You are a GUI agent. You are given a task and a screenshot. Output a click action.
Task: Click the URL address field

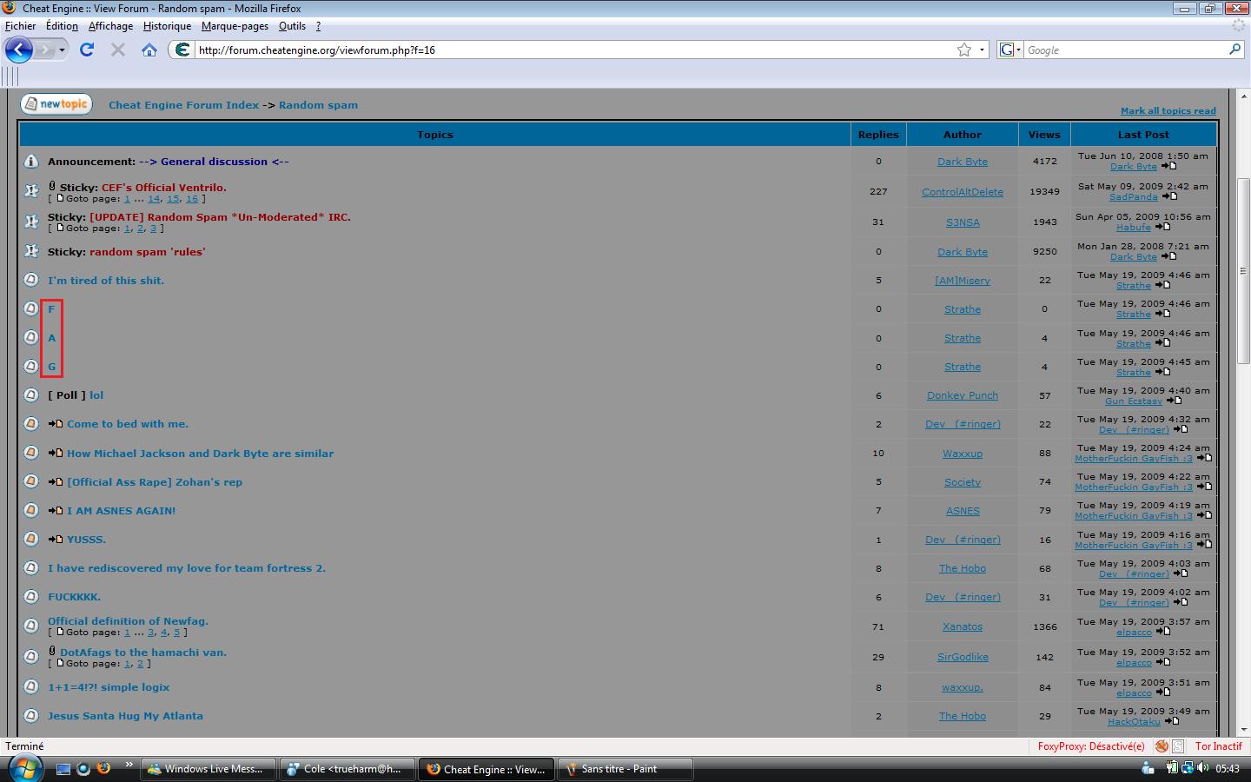(x=573, y=50)
